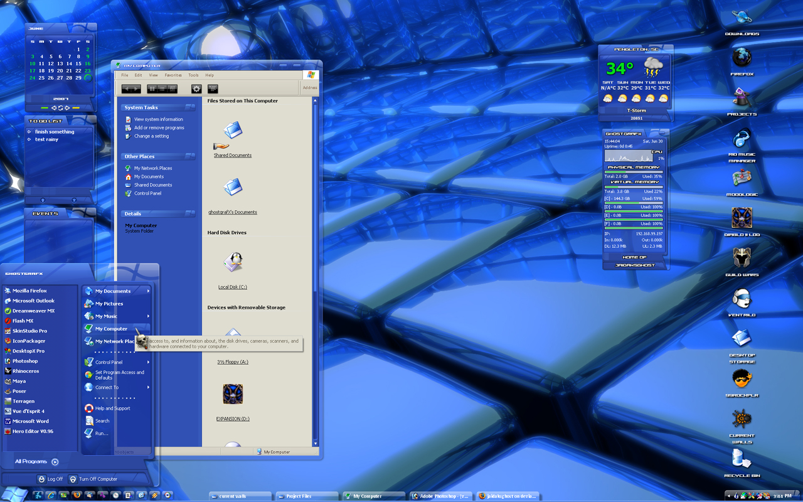The width and height of the screenshot is (803, 502).
Task: Open All Programs arrow in Start menu
Action: pos(55,462)
